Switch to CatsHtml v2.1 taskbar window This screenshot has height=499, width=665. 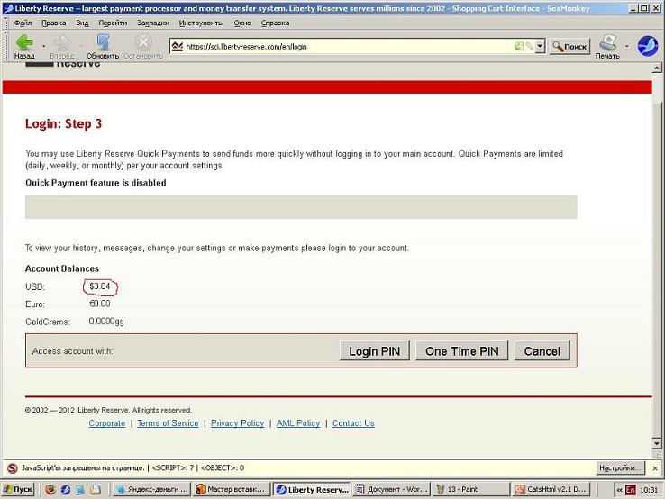click(551, 489)
